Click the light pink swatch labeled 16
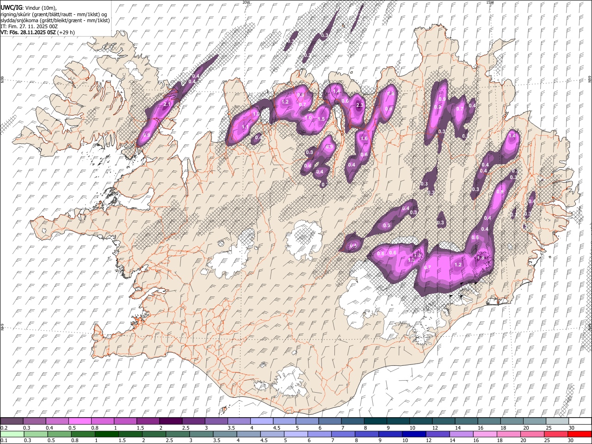 coord(485,434)
